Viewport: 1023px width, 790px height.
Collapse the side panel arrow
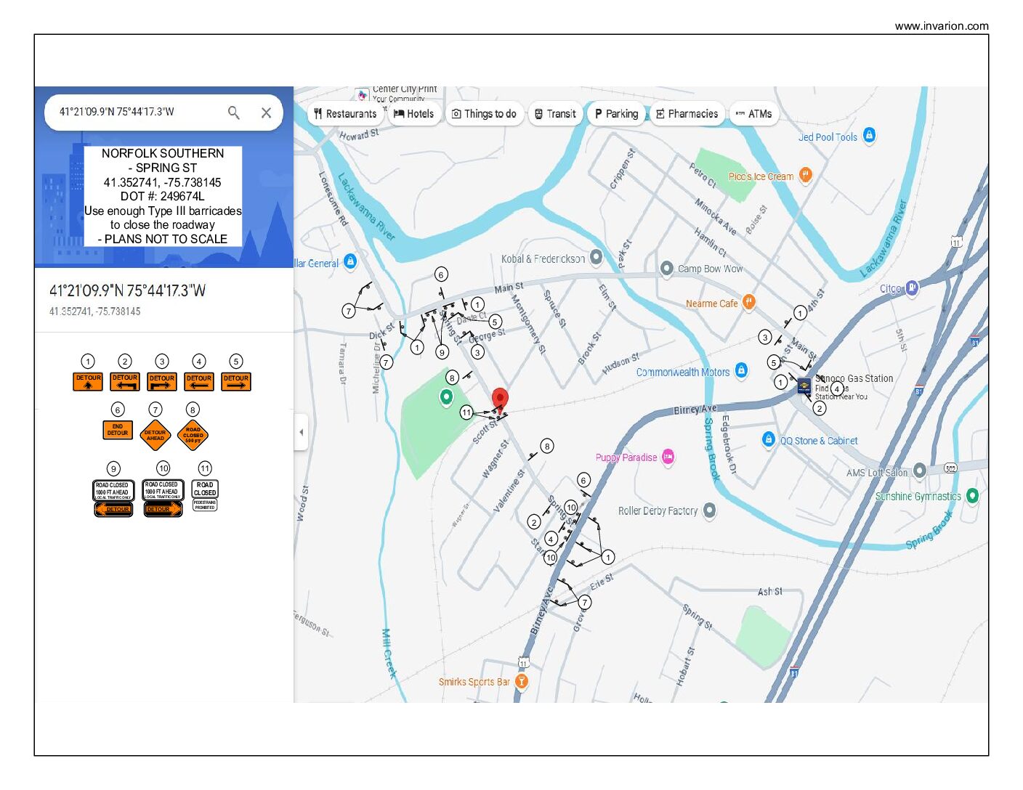coord(302,432)
